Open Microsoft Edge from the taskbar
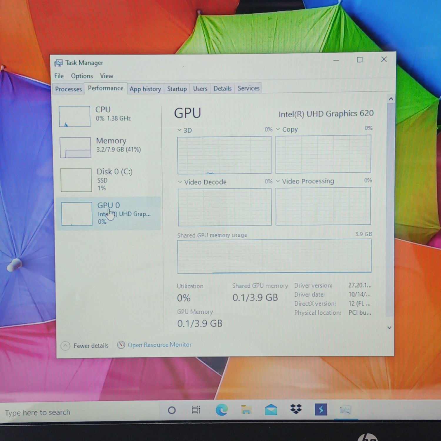Image resolution: width=441 pixels, height=441 pixels. point(221,410)
